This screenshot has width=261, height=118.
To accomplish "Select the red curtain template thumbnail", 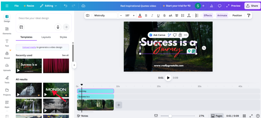I will tap(56, 66).
